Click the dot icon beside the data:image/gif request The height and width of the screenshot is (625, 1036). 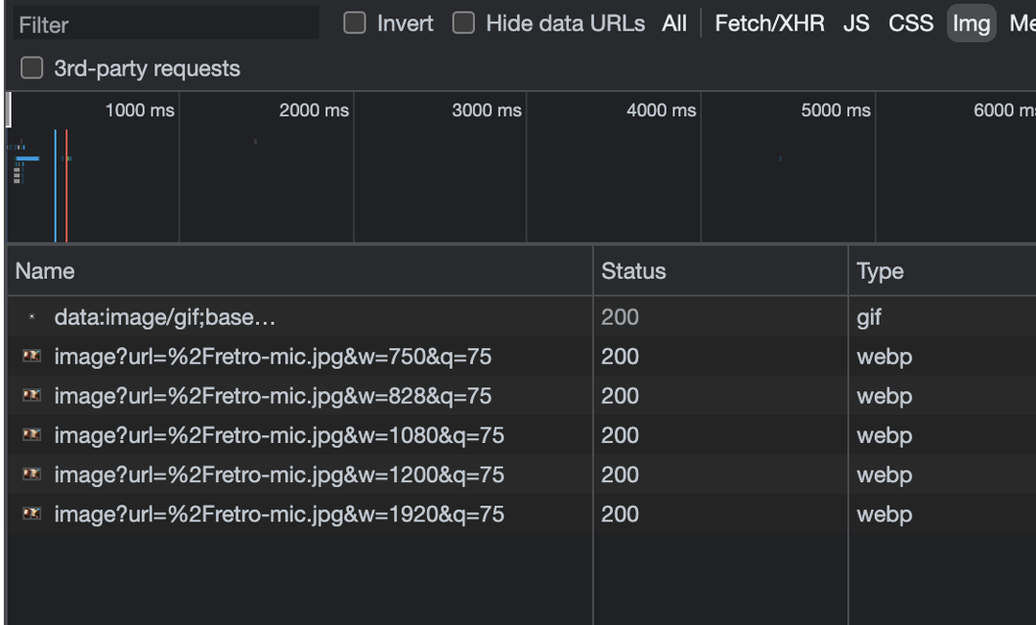pyautogui.click(x=32, y=316)
